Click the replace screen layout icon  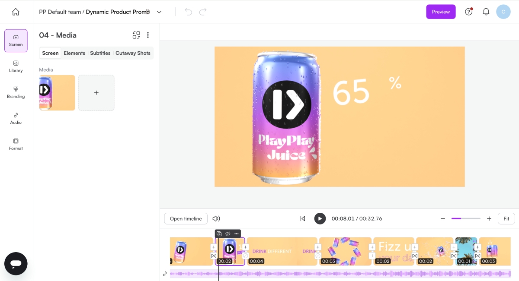coord(136,35)
